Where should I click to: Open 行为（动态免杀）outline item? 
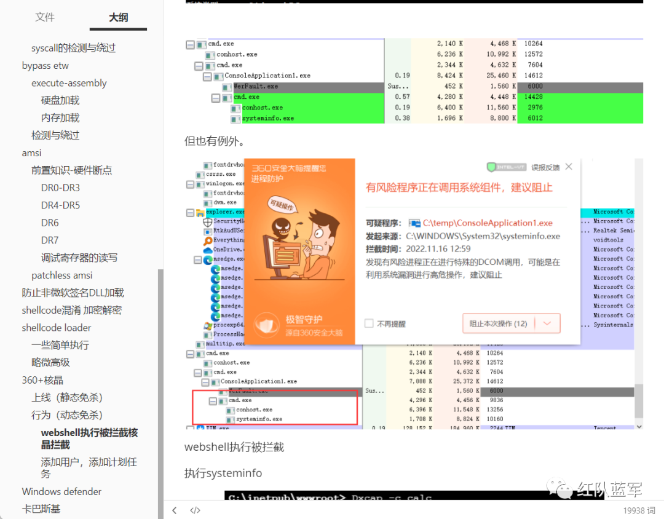click(x=67, y=415)
